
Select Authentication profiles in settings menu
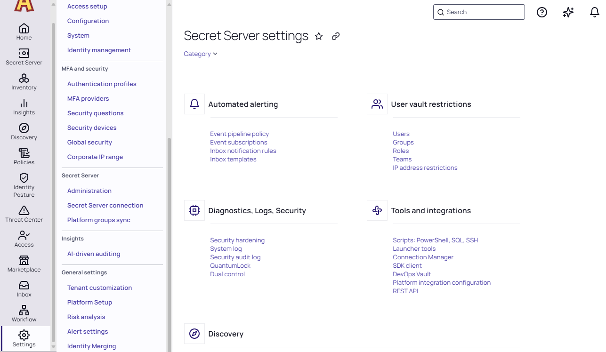pyautogui.click(x=102, y=84)
